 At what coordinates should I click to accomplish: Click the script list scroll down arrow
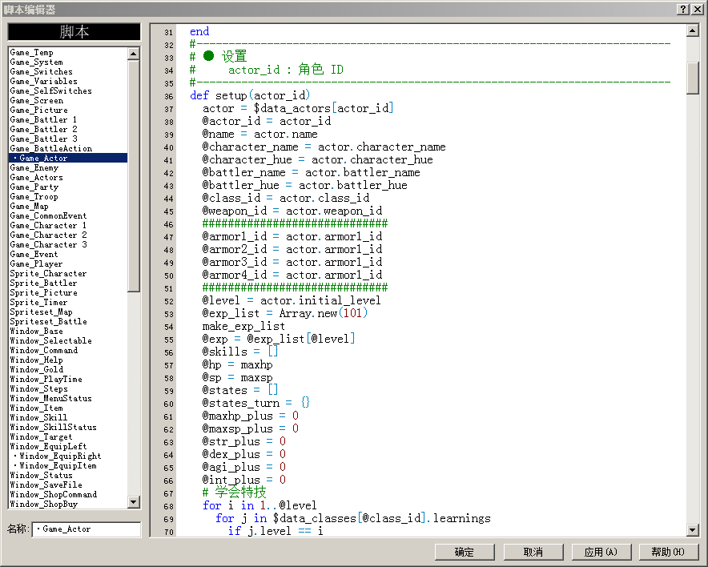(133, 502)
